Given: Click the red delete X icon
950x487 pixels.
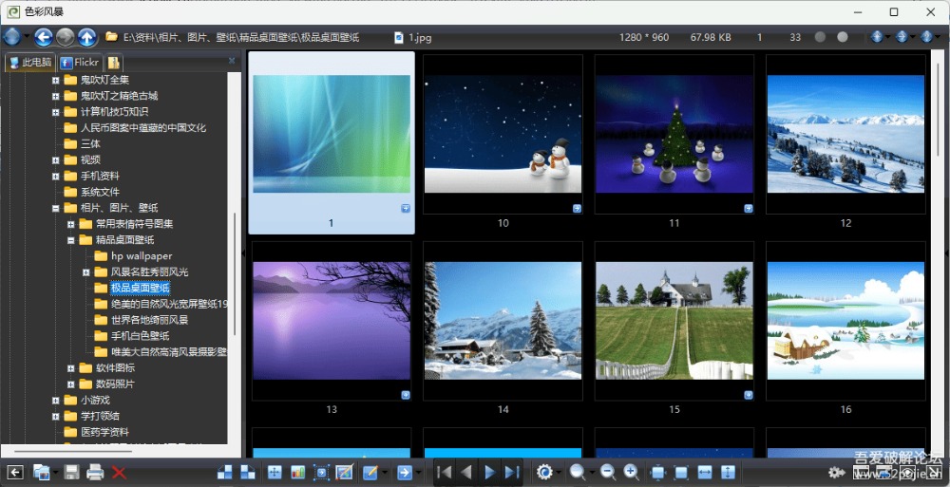Looking at the screenshot, I should click(119, 472).
